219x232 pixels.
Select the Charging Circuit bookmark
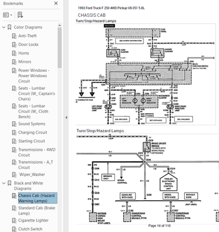(x=33, y=132)
